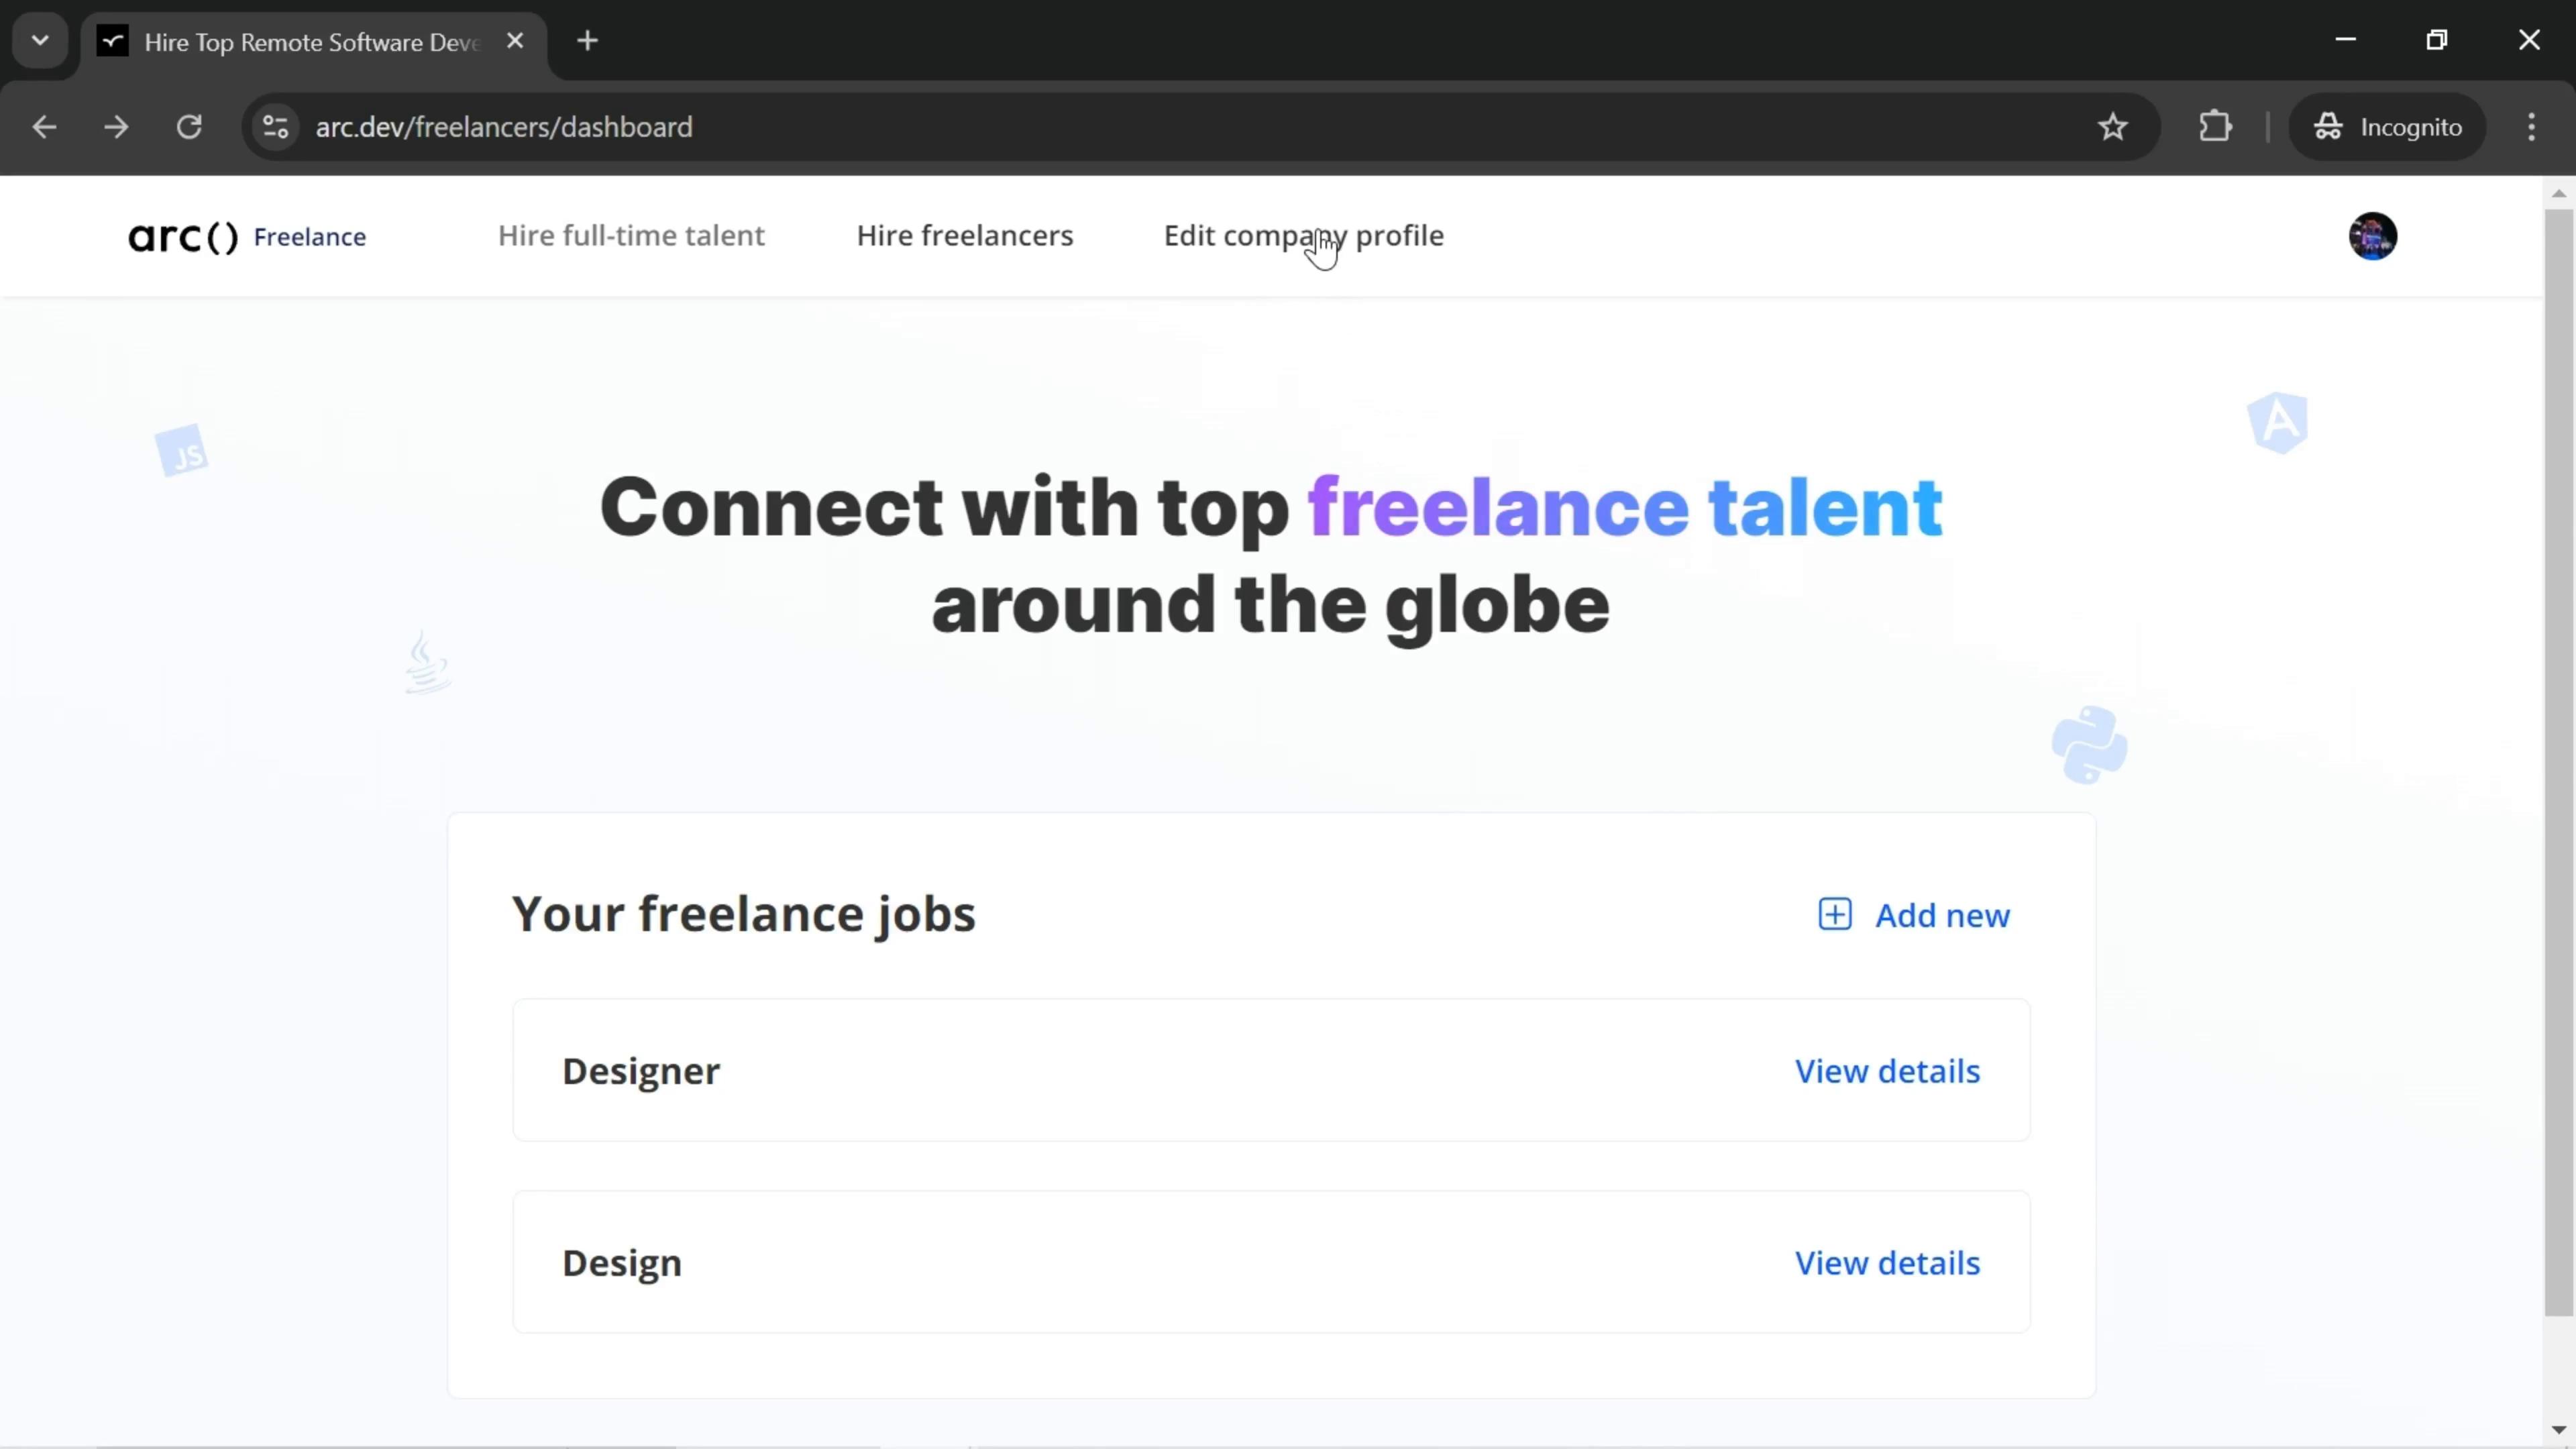Select the Edit company profile menu item
This screenshot has height=1449, width=2576.
tap(1305, 235)
